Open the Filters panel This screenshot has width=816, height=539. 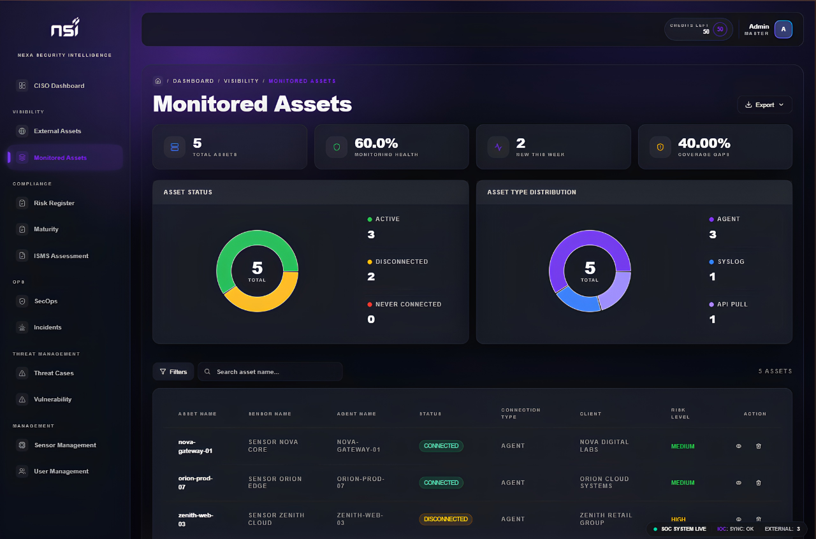(x=173, y=371)
